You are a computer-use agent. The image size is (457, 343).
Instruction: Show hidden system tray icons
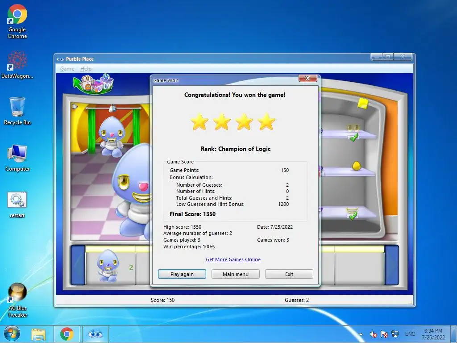361,334
